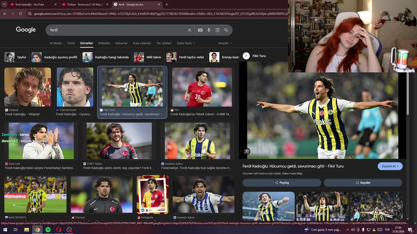Screen dimensions: 417x234
Task: Clear the search box with the X icon
Action: tap(190, 30)
